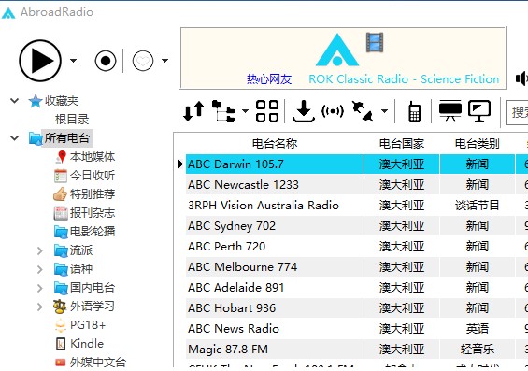The image size is (528, 371).
Task: Click the sort up-down arrows icon
Action: 193,111
